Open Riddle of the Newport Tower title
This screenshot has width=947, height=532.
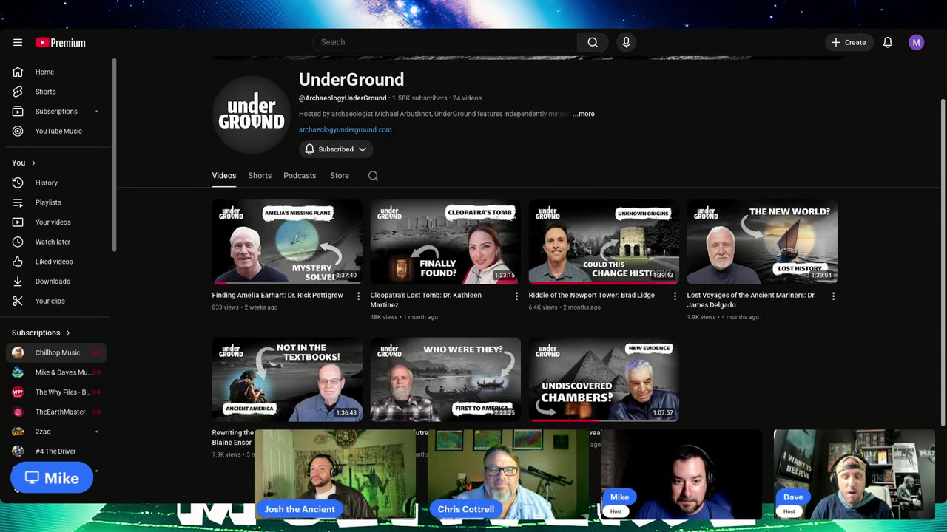(592, 295)
